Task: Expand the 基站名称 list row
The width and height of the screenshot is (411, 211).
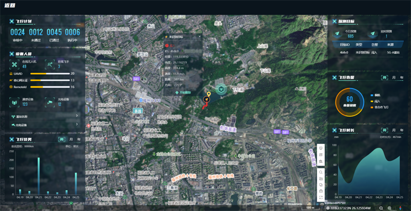Action: click(x=44, y=116)
